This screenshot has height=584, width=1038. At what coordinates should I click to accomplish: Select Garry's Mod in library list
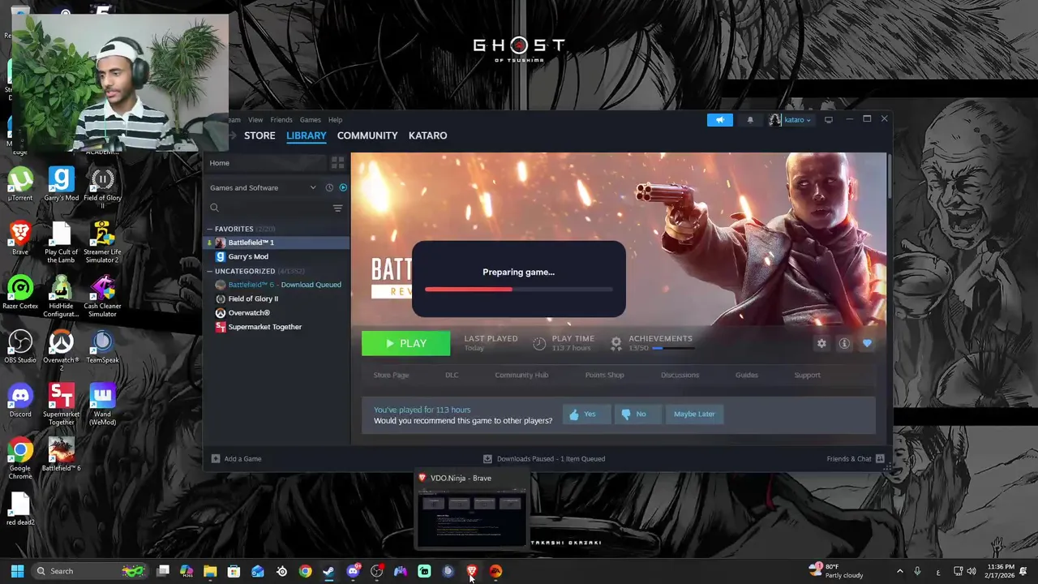coord(277,256)
